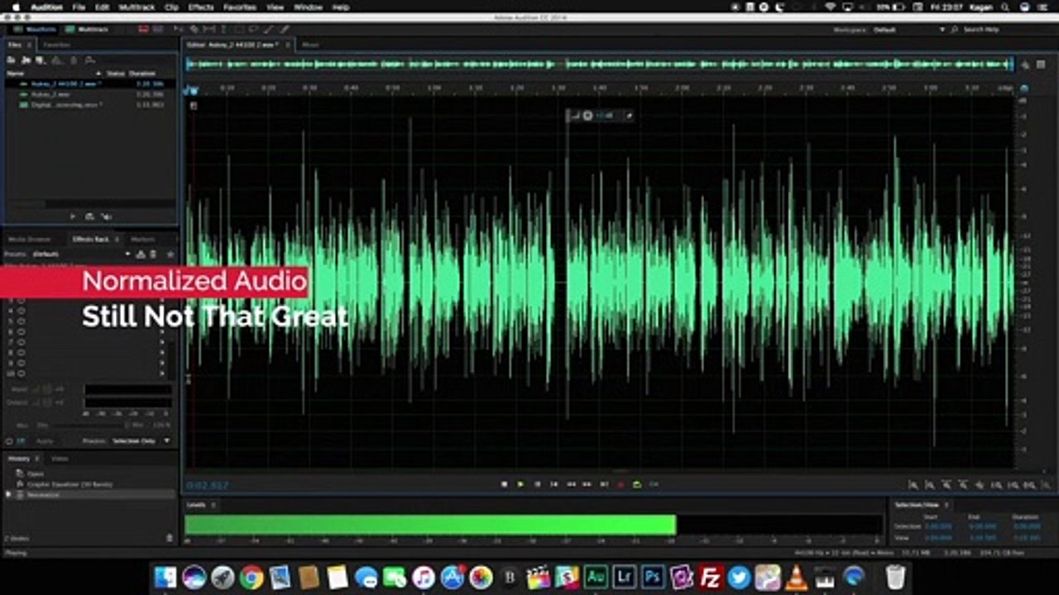Select first file in Files list
The image size is (1059, 595).
pos(89,83)
